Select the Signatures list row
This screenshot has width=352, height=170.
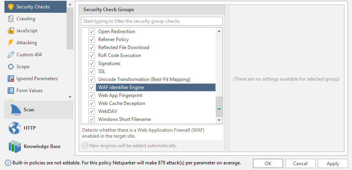[156, 63]
